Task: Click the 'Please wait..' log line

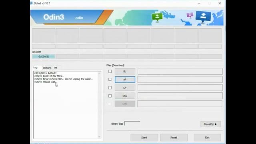Action: pyautogui.click(x=45, y=82)
